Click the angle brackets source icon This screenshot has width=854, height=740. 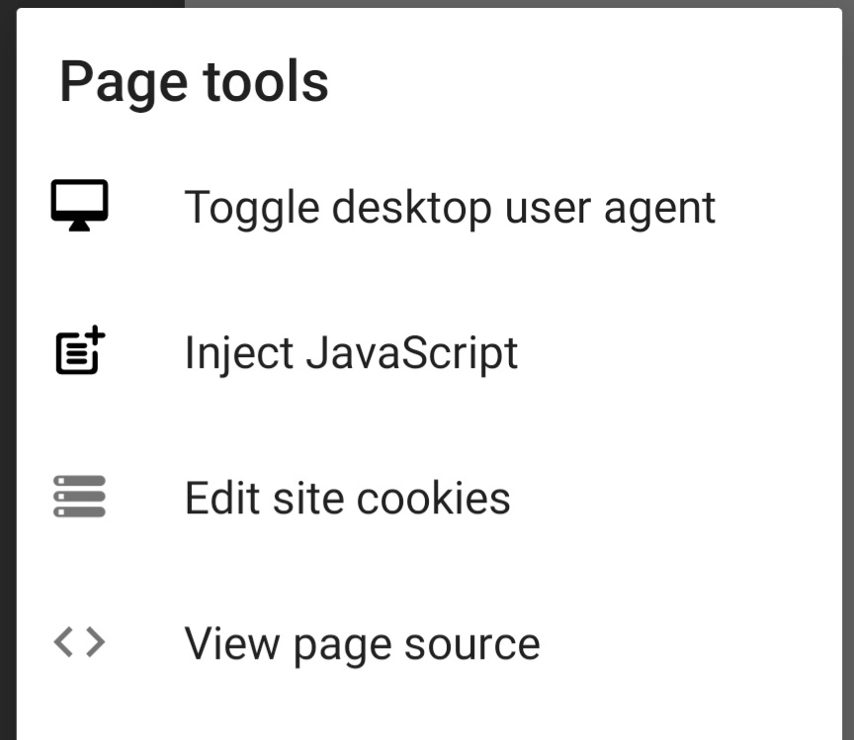coord(79,643)
